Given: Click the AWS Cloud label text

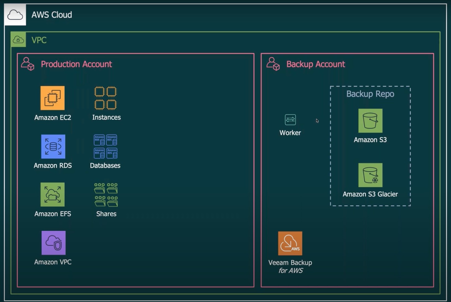Looking at the screenshot, I should coord(52,15).
